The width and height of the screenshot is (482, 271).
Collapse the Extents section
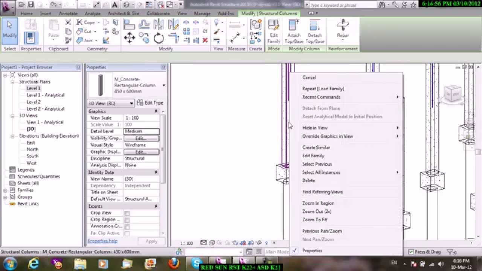[x=156, y=206]
